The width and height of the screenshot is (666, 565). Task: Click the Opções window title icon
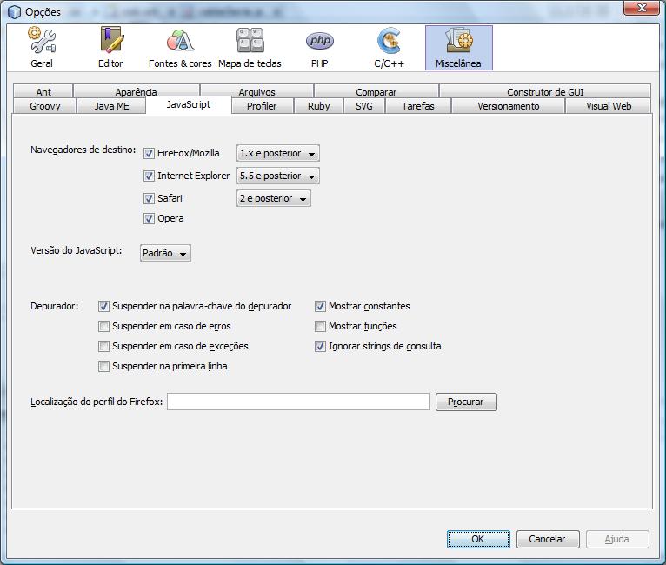(13, 11)
